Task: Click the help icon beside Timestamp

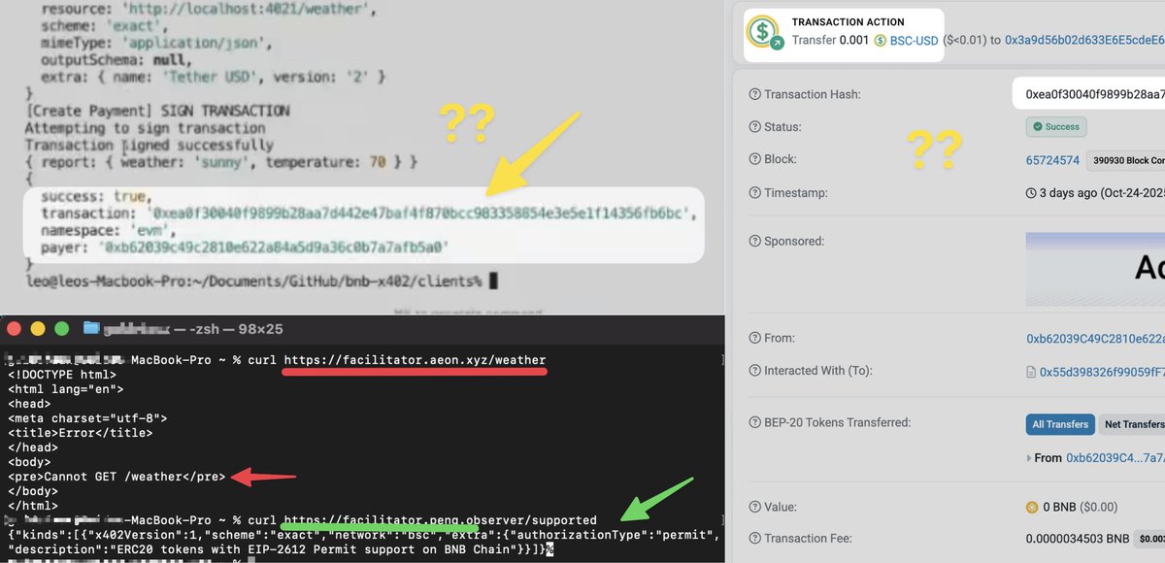Action: 755,193
